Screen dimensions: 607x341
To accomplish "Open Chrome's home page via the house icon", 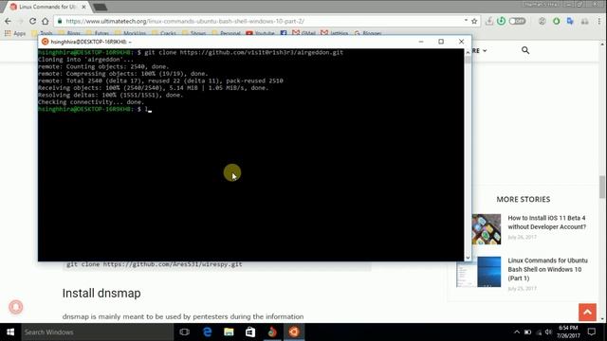I will (x=46, y=21).
